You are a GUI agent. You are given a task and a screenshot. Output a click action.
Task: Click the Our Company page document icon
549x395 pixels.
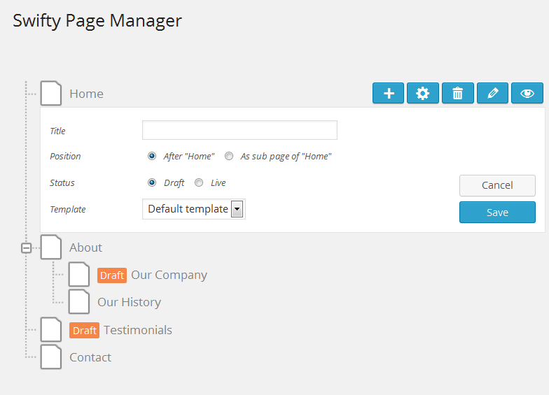pyautogui.click(x=79, y=274)
